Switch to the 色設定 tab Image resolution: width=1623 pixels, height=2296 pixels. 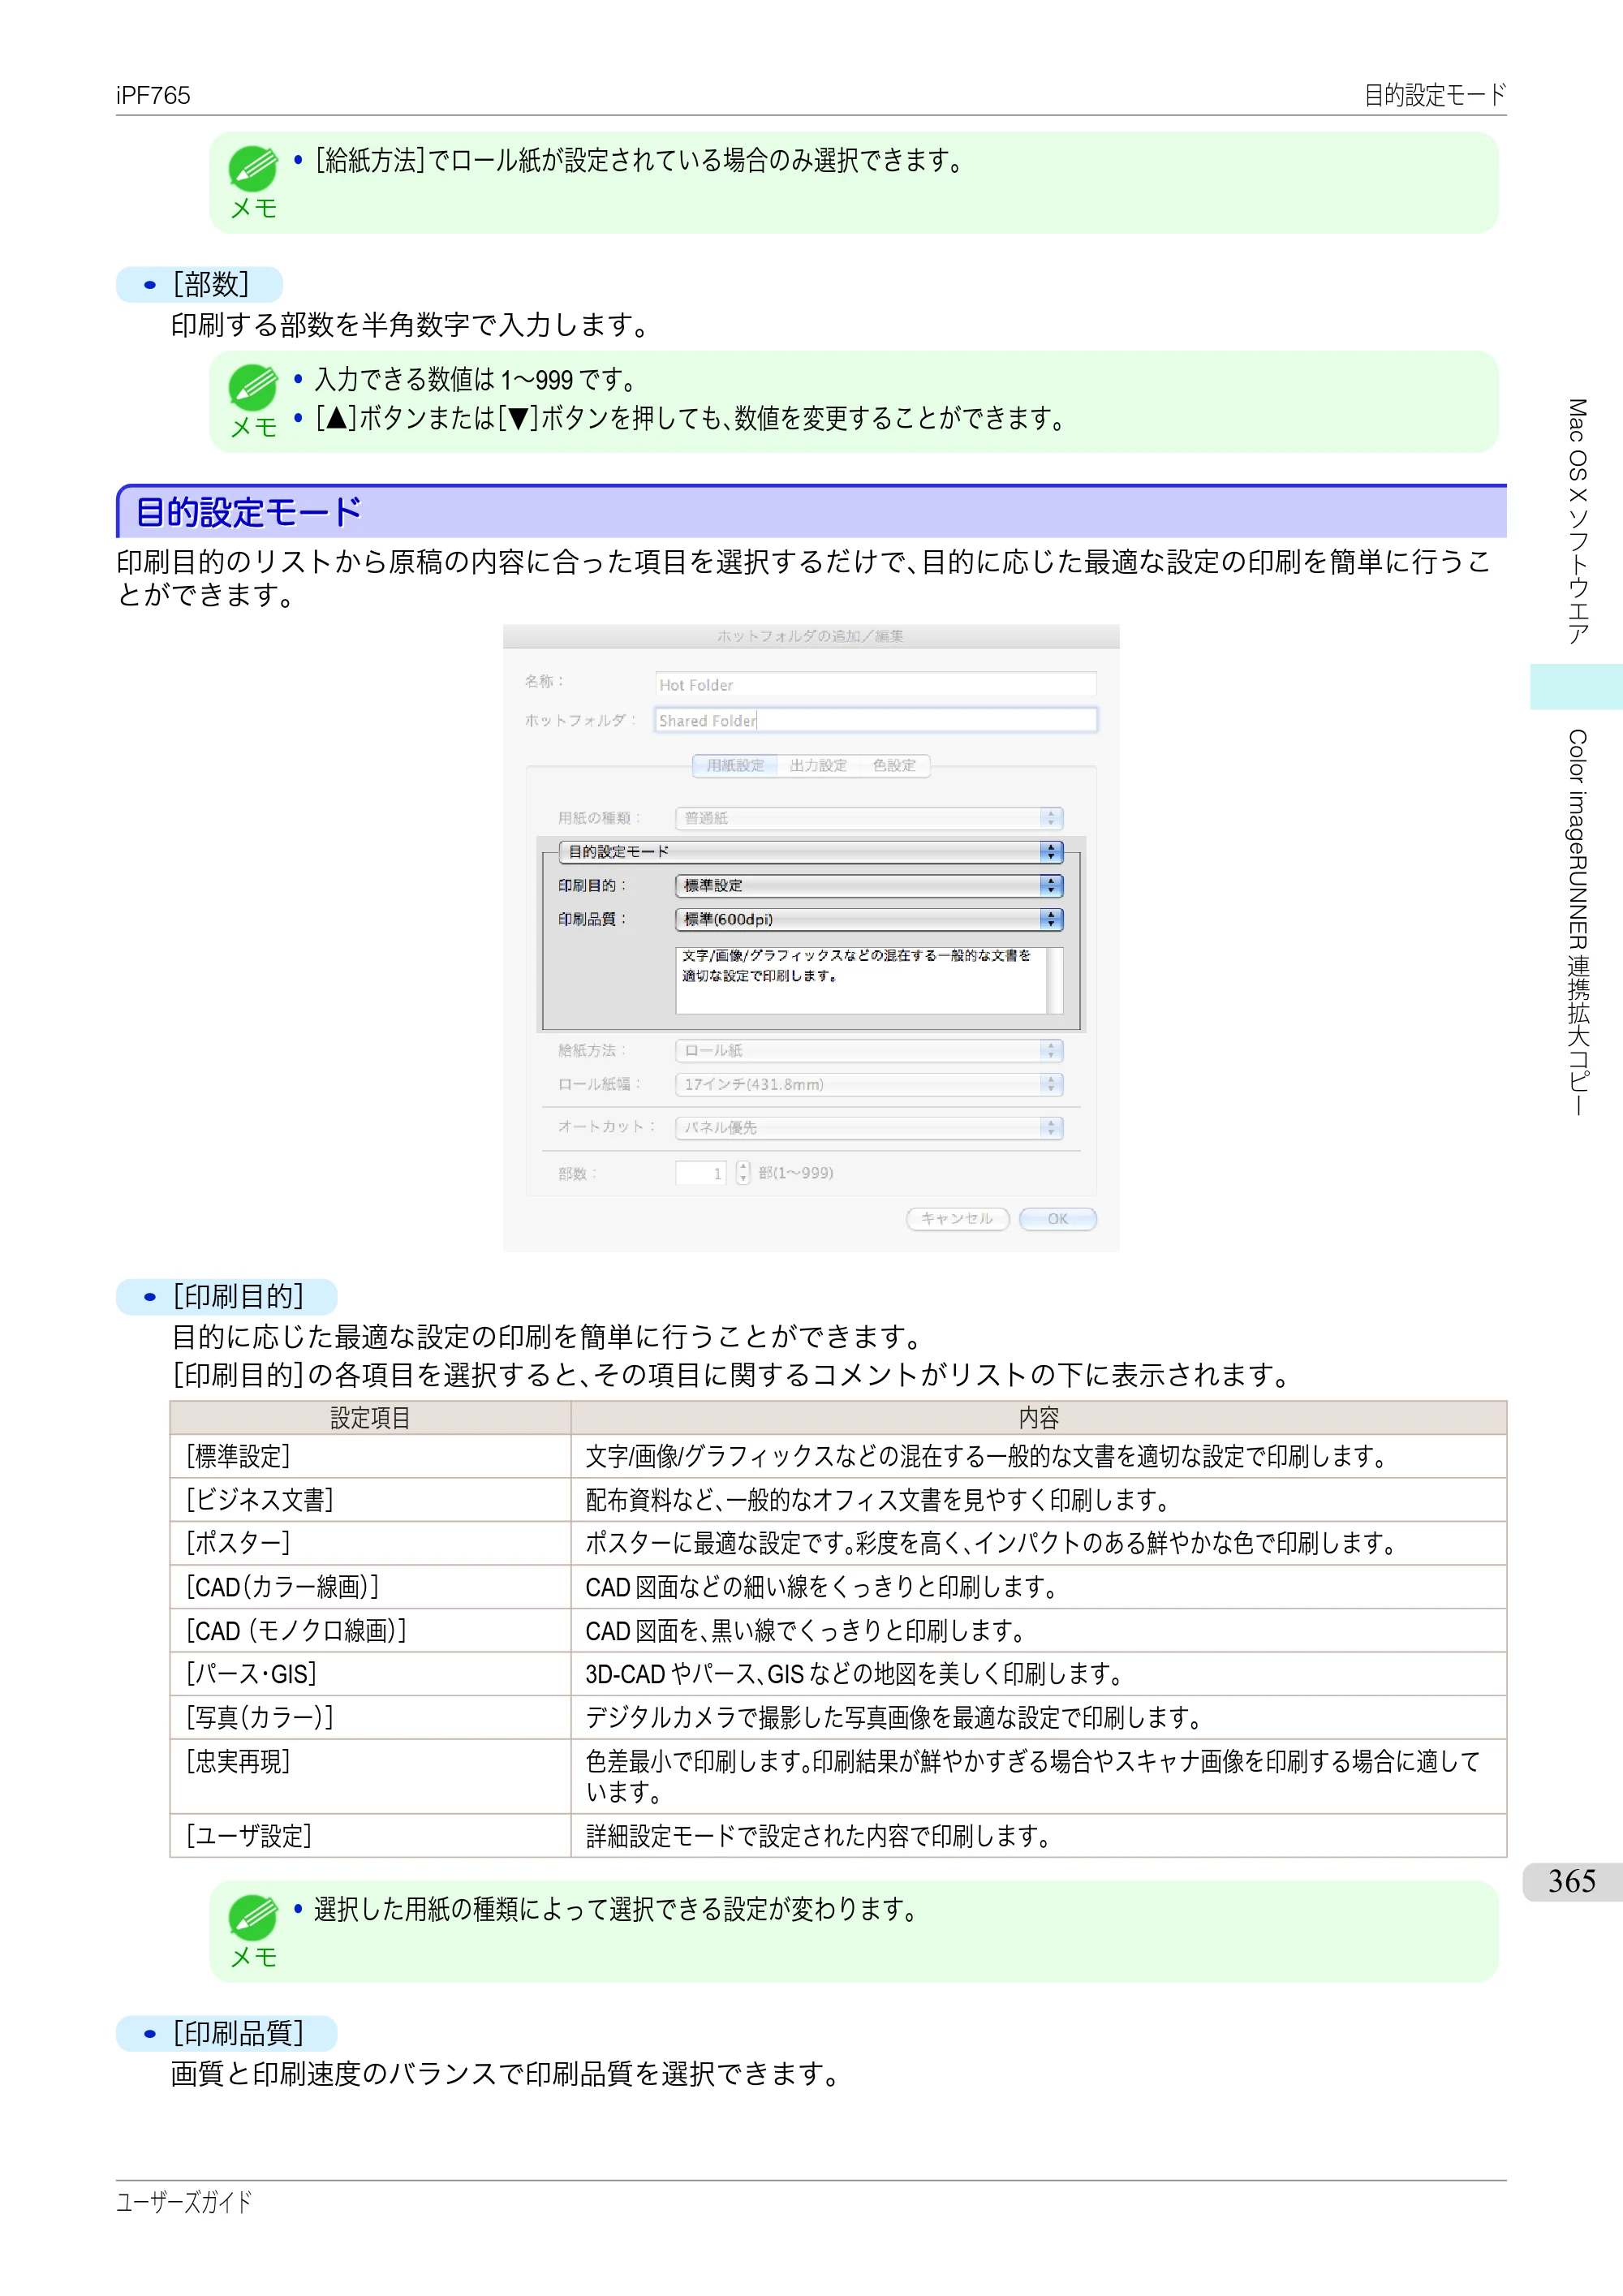[x=894, y=765]
